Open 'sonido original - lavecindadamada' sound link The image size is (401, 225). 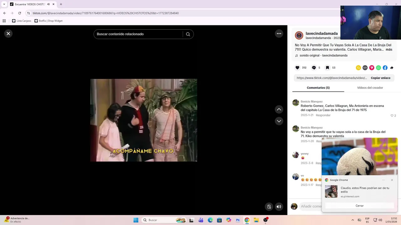(323, 56)
